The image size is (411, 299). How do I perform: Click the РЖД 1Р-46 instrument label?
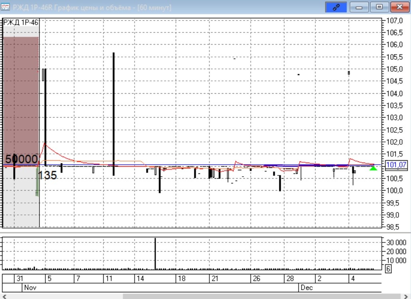tap(21, 22)
